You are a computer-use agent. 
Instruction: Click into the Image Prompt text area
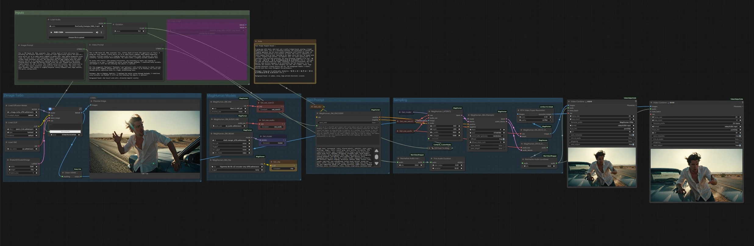click(51, 65)
